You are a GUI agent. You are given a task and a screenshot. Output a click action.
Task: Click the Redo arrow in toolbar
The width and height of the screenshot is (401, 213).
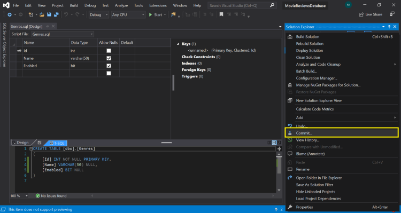77,15
